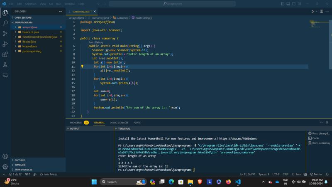Open the Selection menu
The width and height of the screenshot is (332, 187).
(x=31, y=4)
